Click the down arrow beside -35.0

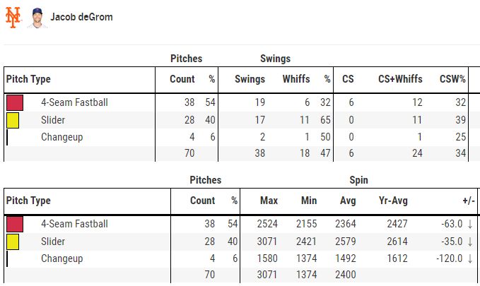click(470, 242)
